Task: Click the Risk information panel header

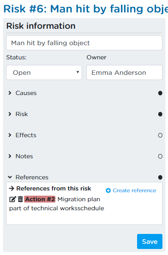Action: tap(41, 26)
